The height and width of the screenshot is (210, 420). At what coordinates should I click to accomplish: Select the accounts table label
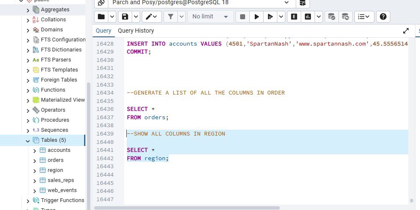[59, 150]
